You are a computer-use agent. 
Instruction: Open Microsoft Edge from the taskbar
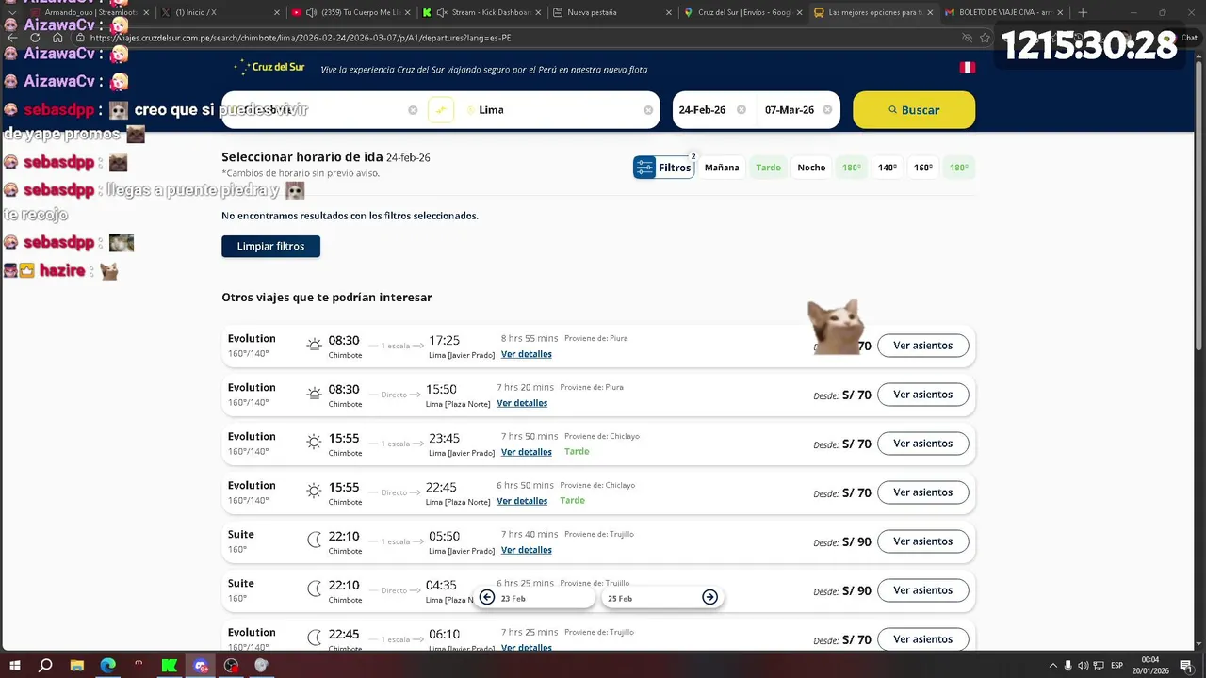tap(108, 666)
